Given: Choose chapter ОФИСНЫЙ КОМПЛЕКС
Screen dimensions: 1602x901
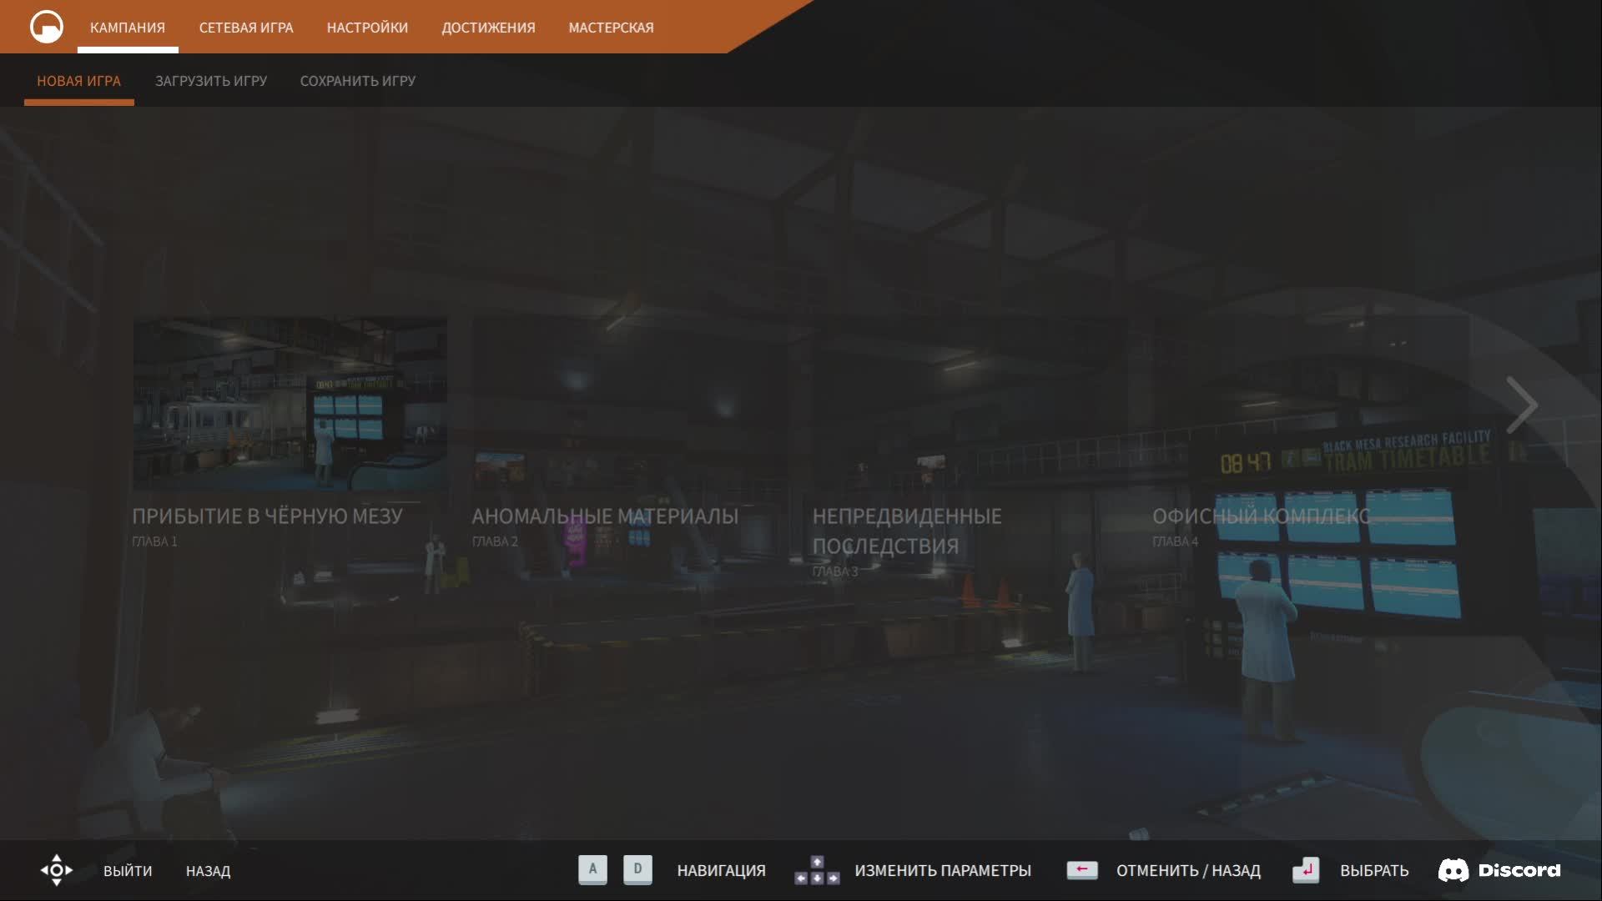Looking at the screenshot, I should click(x=1261, y=516).
